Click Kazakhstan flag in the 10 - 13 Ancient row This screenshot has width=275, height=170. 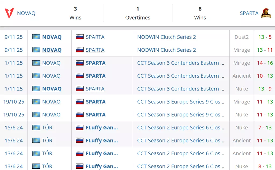point(36,76)
